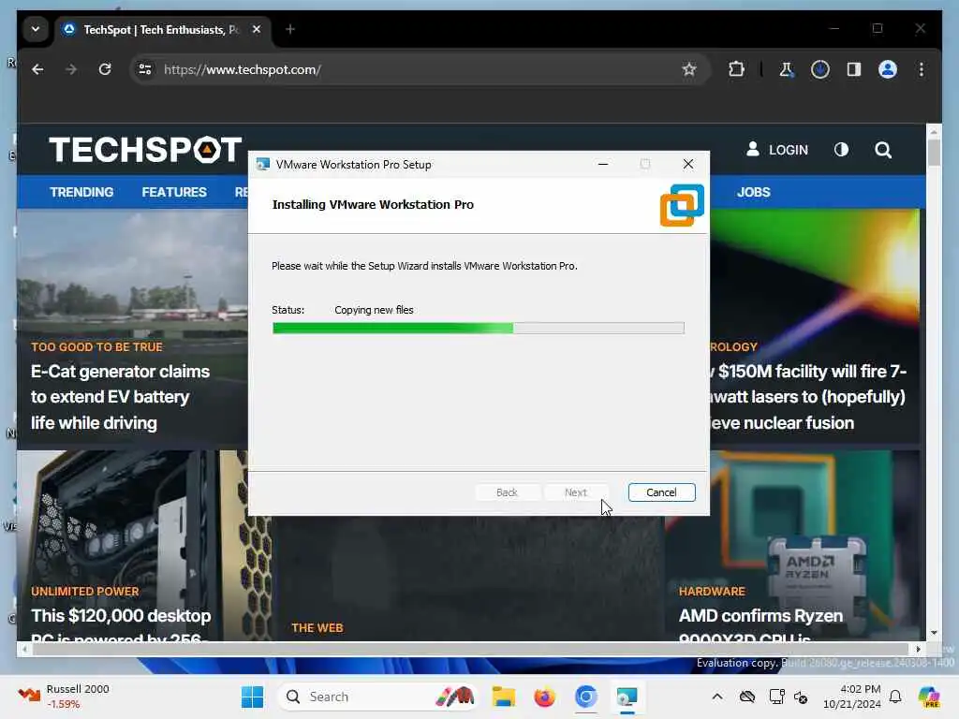Click the VMware Workstation logo in dialog
The width and height of the screenshot is (959, 719).
click(682, 205)
